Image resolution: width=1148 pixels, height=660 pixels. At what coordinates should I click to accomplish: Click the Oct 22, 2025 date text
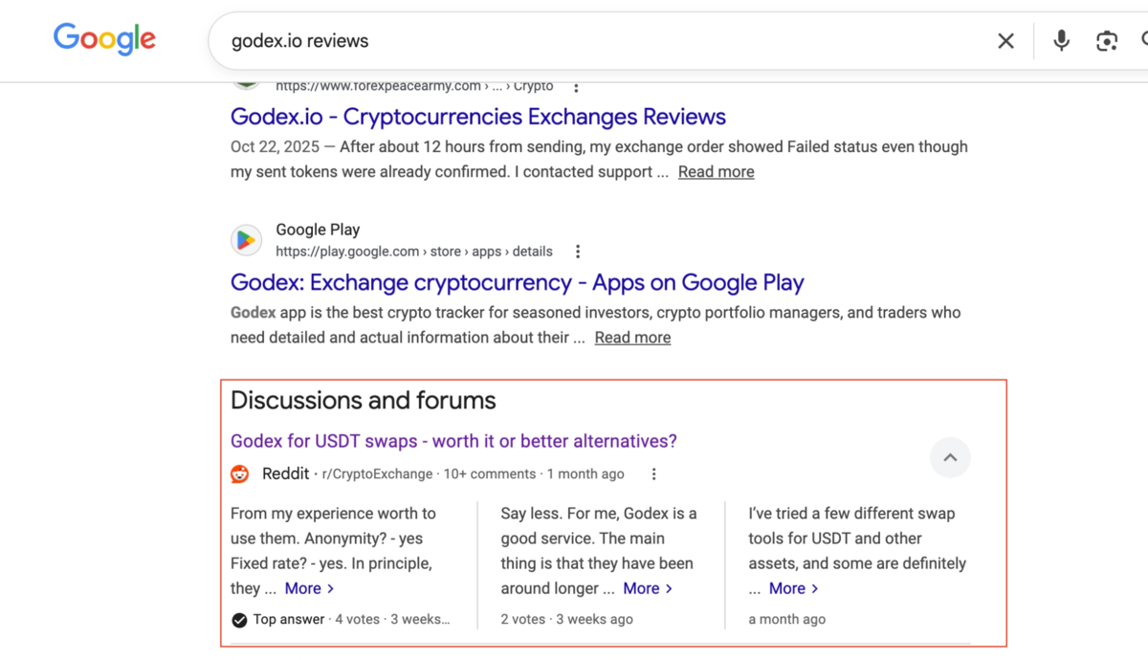[275, 147]
